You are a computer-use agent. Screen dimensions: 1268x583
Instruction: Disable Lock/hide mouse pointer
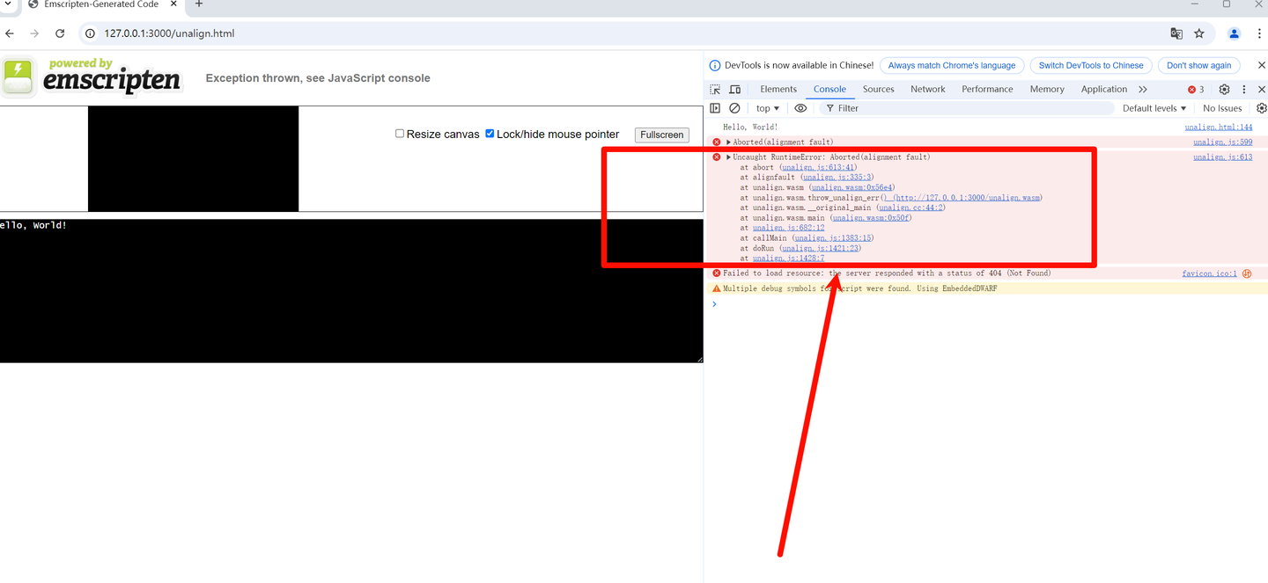pyautogui.click(x=490, y=134)
